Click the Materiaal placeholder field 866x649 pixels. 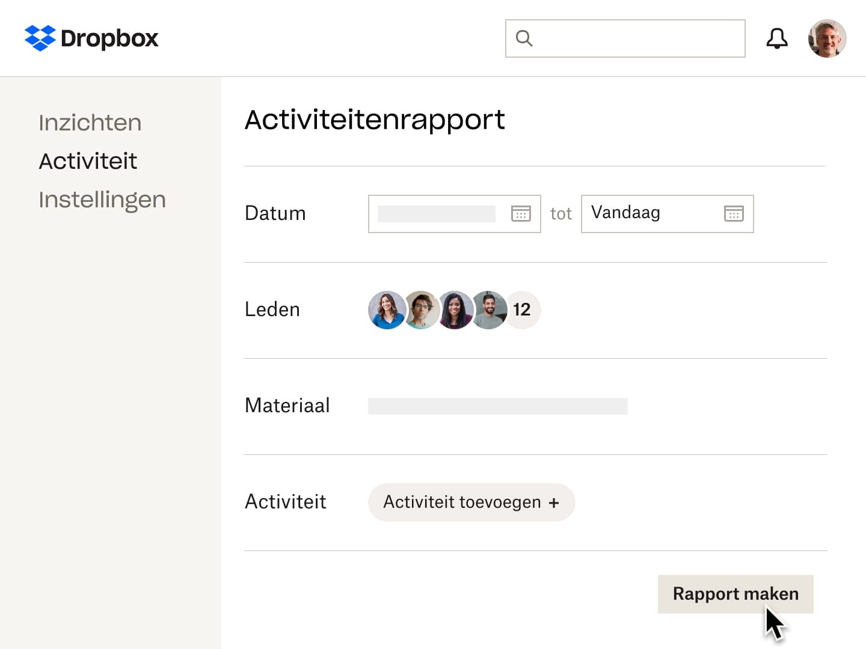tap(498, 406)
